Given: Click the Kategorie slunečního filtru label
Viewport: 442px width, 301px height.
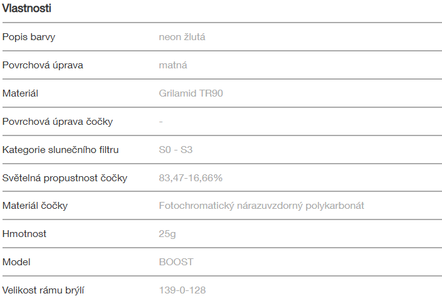Looking at the screenshot, I should tap(60, 150).
